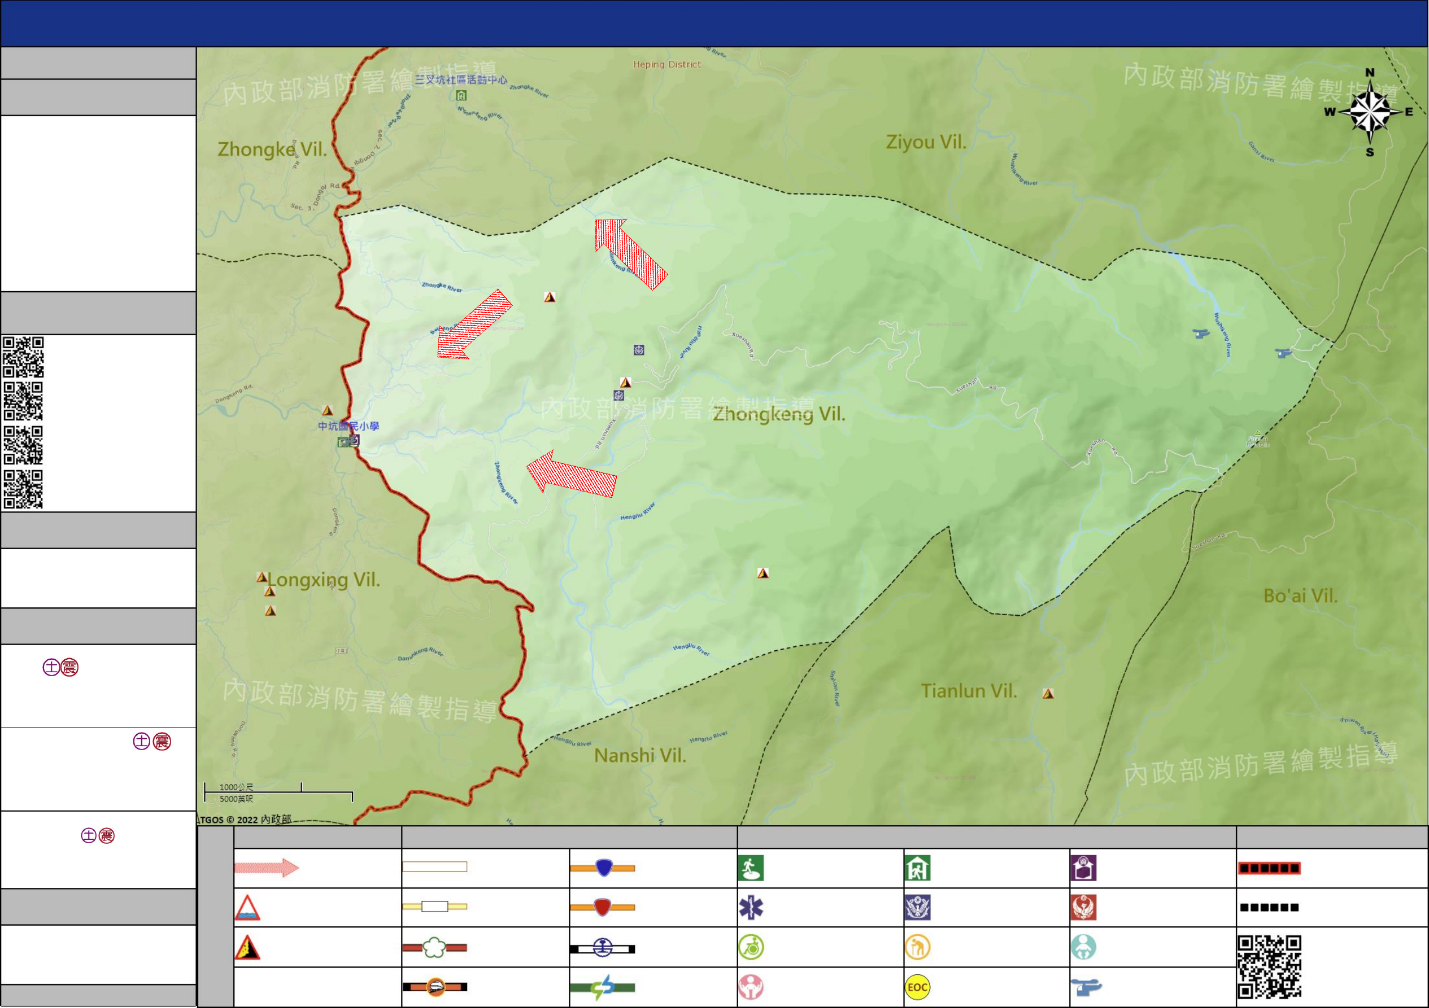This screenshot has height=1008, width=1429.
Task: Click the Zhongke Vil. label
Action: tap(272, 149)
